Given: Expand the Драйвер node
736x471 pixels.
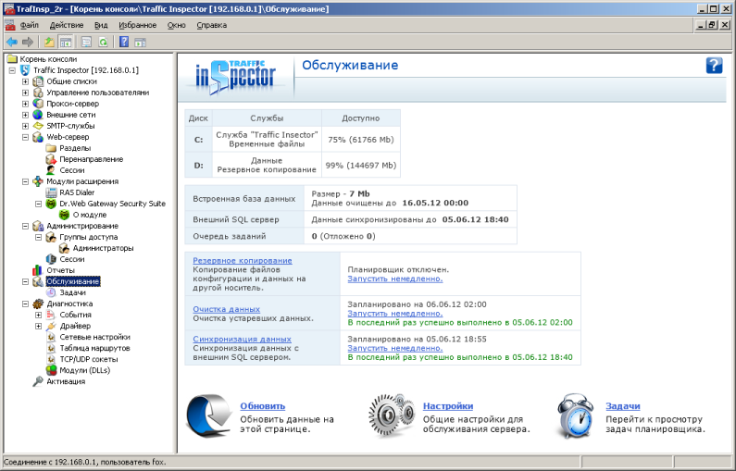Looking at the screenshot, I should pyautogui.click(x=39, y=326).
